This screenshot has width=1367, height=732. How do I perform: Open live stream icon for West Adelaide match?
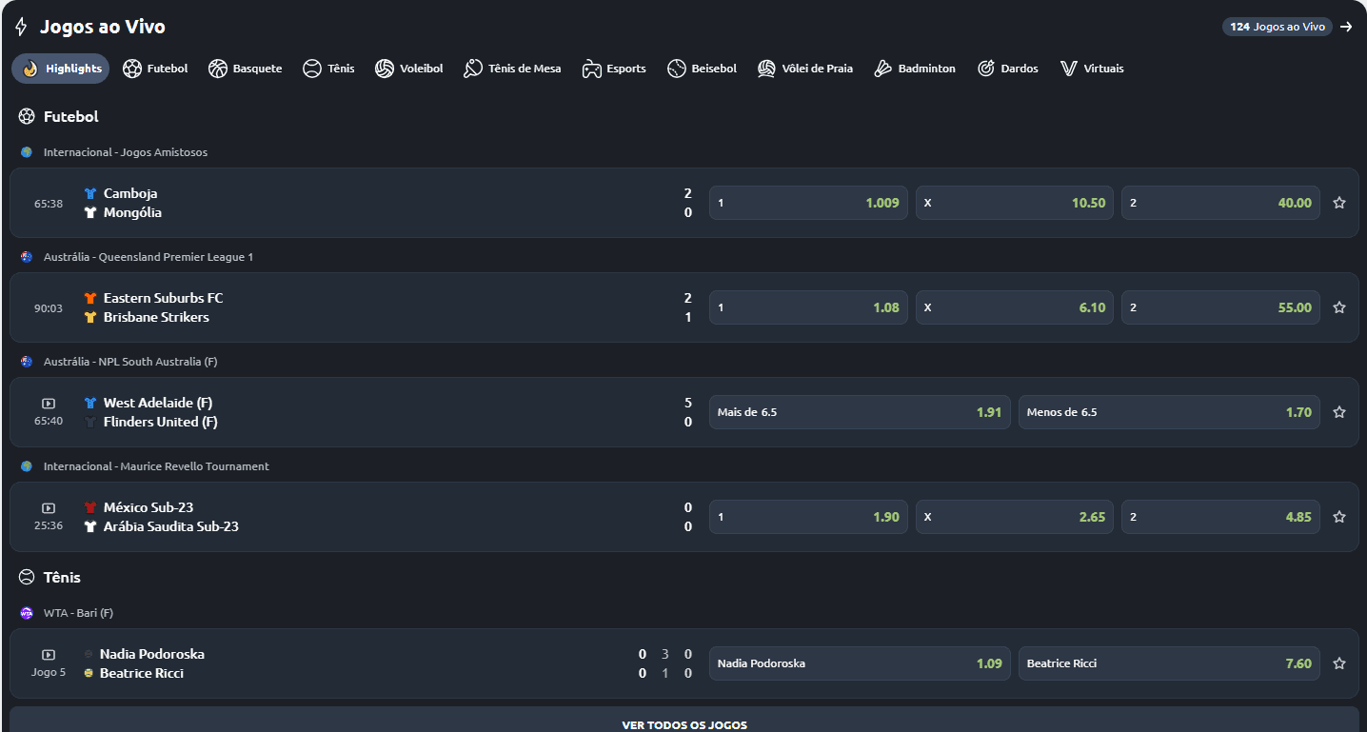[x=49, y=404]
